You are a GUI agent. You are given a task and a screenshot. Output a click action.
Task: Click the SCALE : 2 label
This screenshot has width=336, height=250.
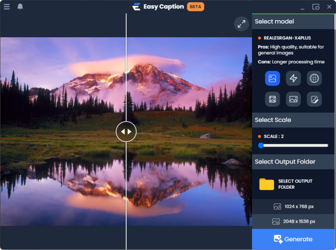pos(274,136)
